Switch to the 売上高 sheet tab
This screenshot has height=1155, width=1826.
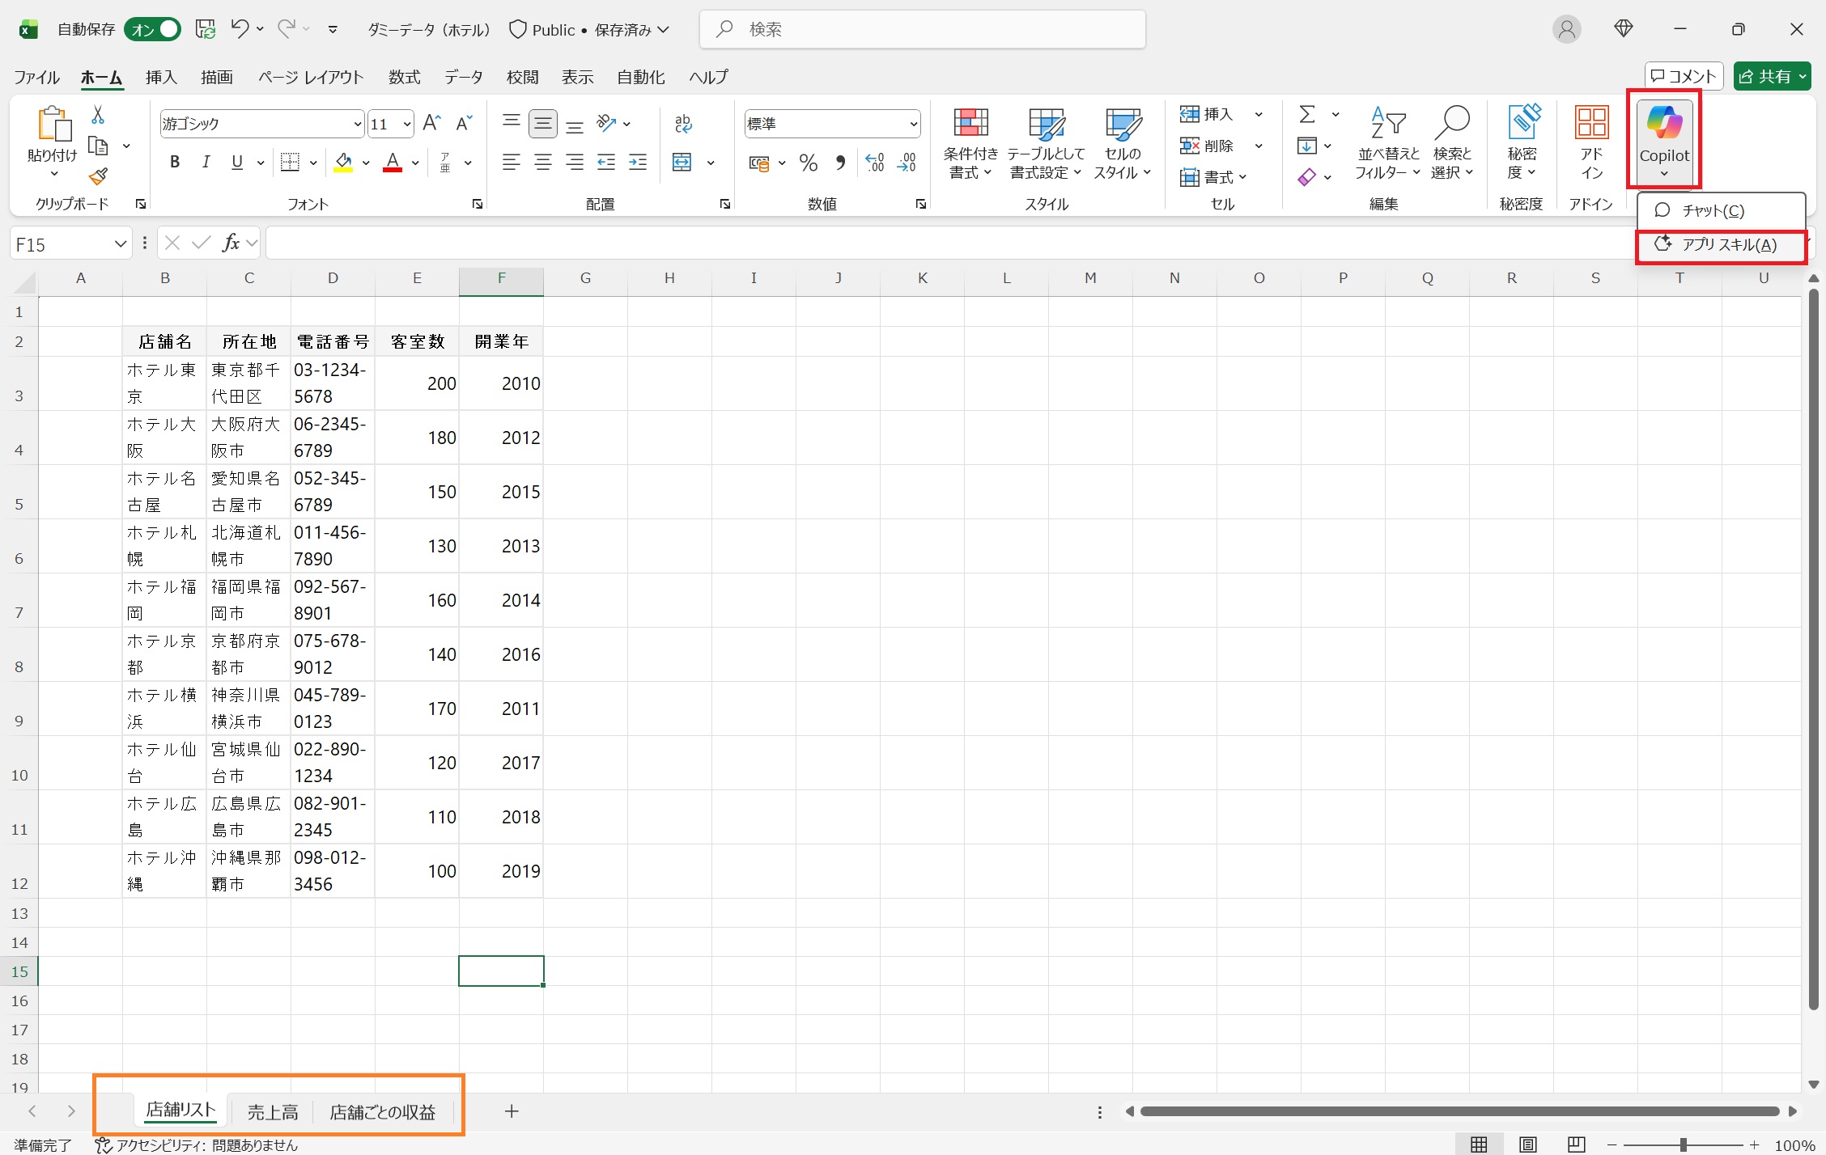272,1112
